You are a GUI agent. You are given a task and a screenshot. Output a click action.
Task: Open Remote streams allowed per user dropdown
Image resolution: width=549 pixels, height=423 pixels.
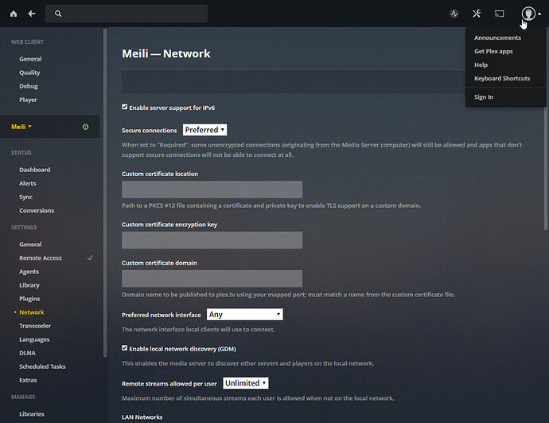click(x=246, y=383)
